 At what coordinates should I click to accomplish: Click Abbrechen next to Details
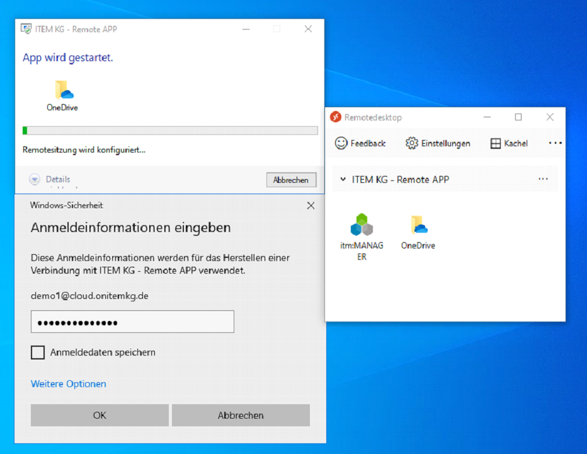click(291, 180)
